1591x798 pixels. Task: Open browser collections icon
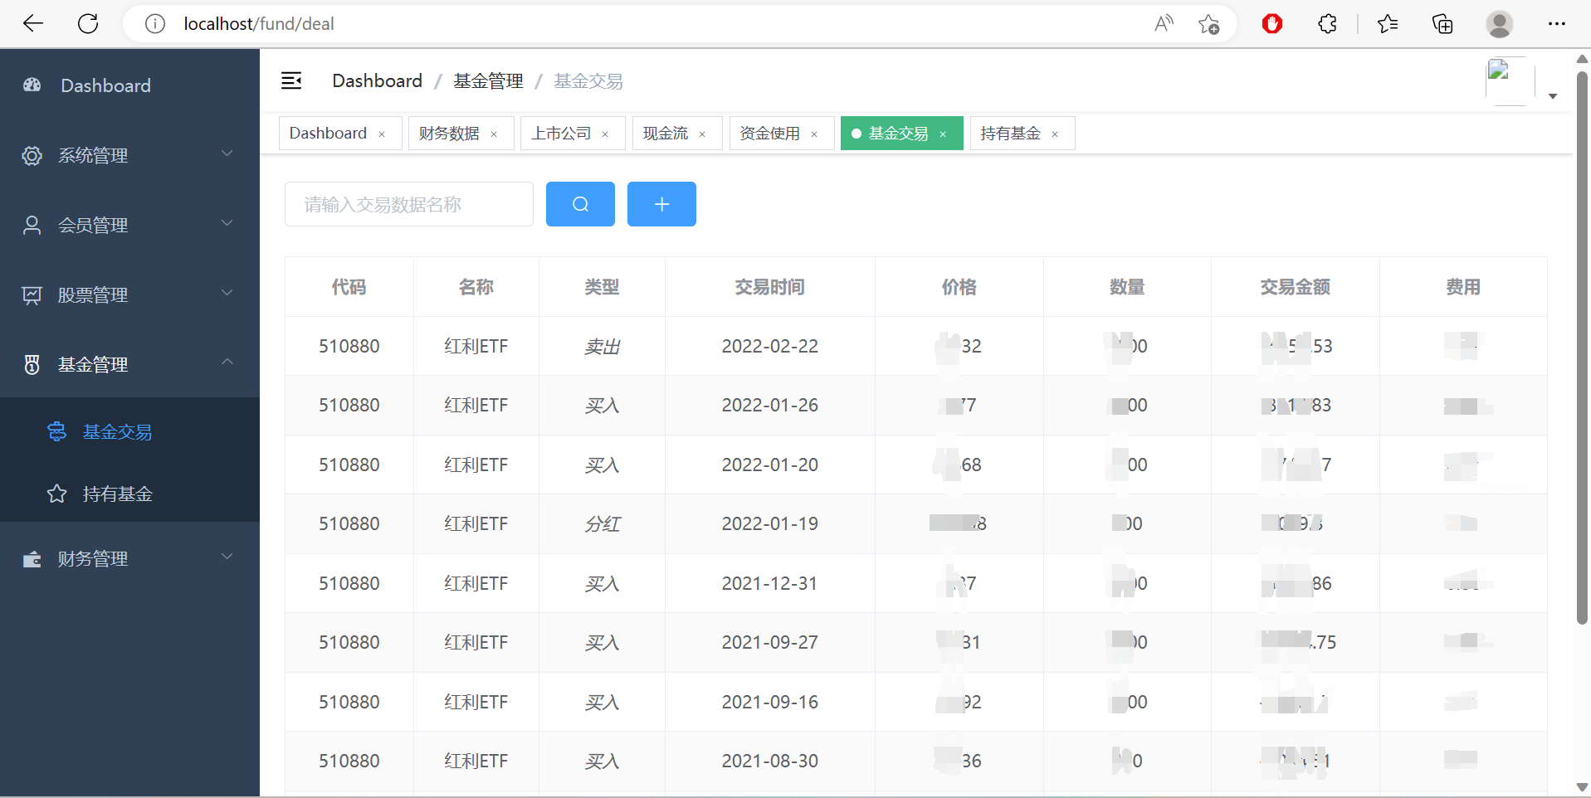(1442, 24)
